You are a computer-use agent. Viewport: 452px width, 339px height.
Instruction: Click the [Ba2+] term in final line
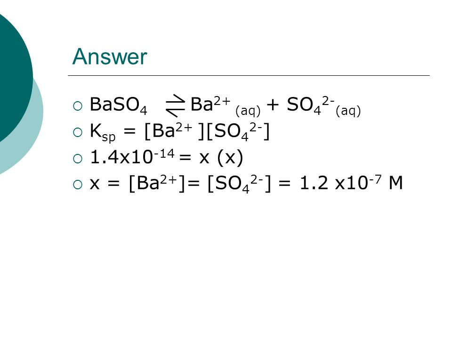coord(157,183)
